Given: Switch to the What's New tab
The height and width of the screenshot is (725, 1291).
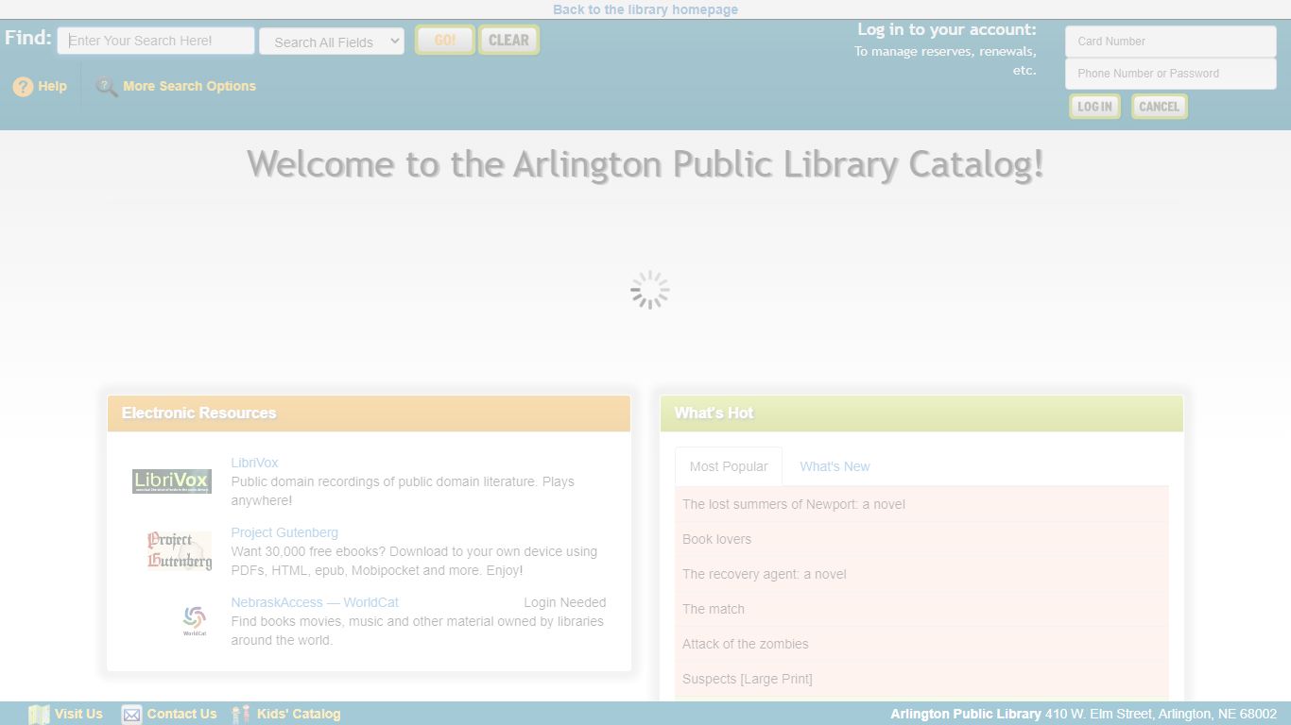Looking at the screenshot, I should click(835, 466).
